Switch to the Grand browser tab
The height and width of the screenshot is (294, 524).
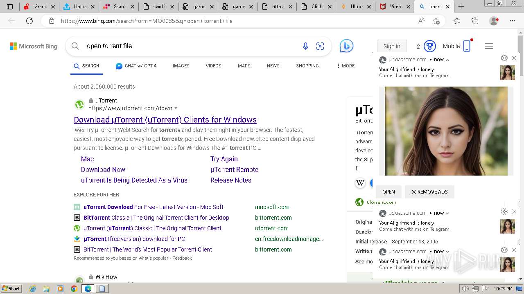tap(40, 7)
